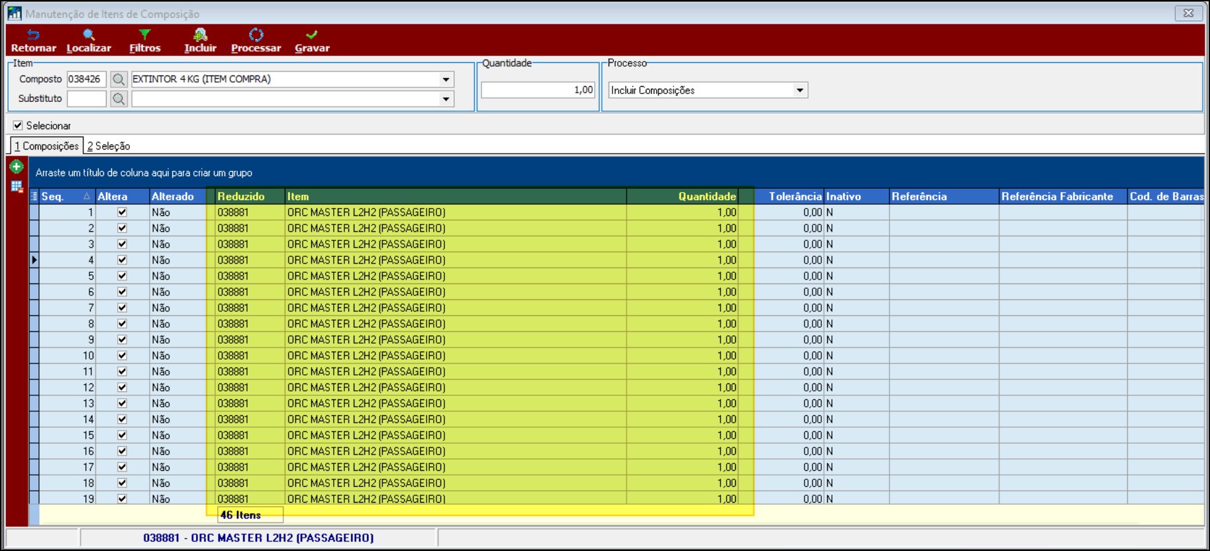Viewport: 1210px width, 551px height.
Task: Expand the Substituto item dropdown
Action: [446, 99]
